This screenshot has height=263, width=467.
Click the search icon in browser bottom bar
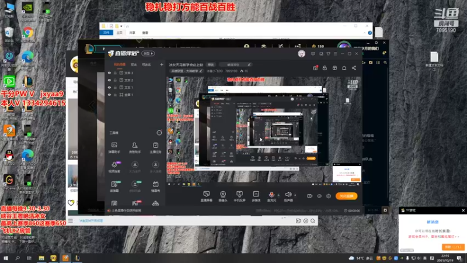point(313,221)
